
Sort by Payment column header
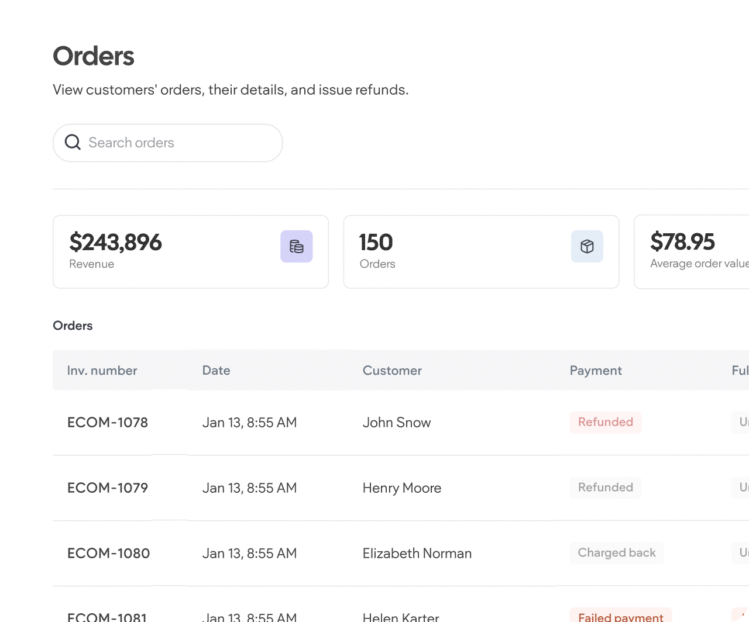(596, 370)
